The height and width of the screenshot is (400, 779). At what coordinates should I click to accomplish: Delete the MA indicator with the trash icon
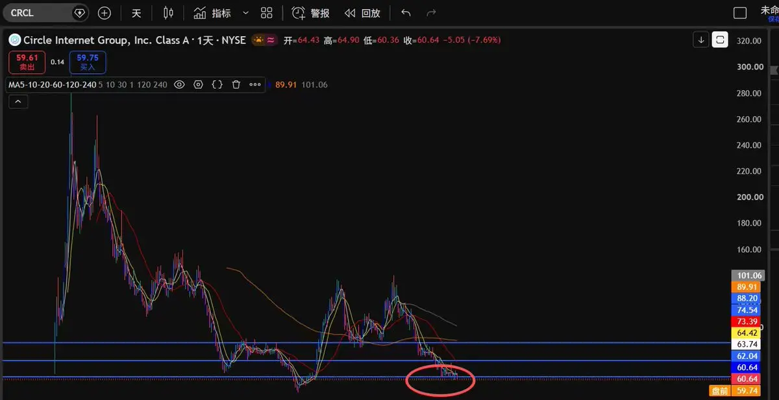[236, 85]
